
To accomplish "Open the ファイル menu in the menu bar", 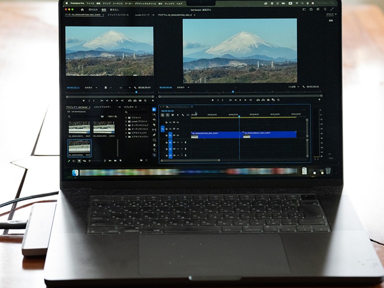I will click(x=90, y=3).
